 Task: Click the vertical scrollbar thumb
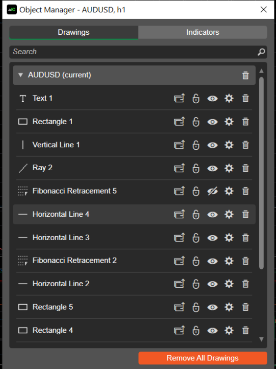pos(261,173)
